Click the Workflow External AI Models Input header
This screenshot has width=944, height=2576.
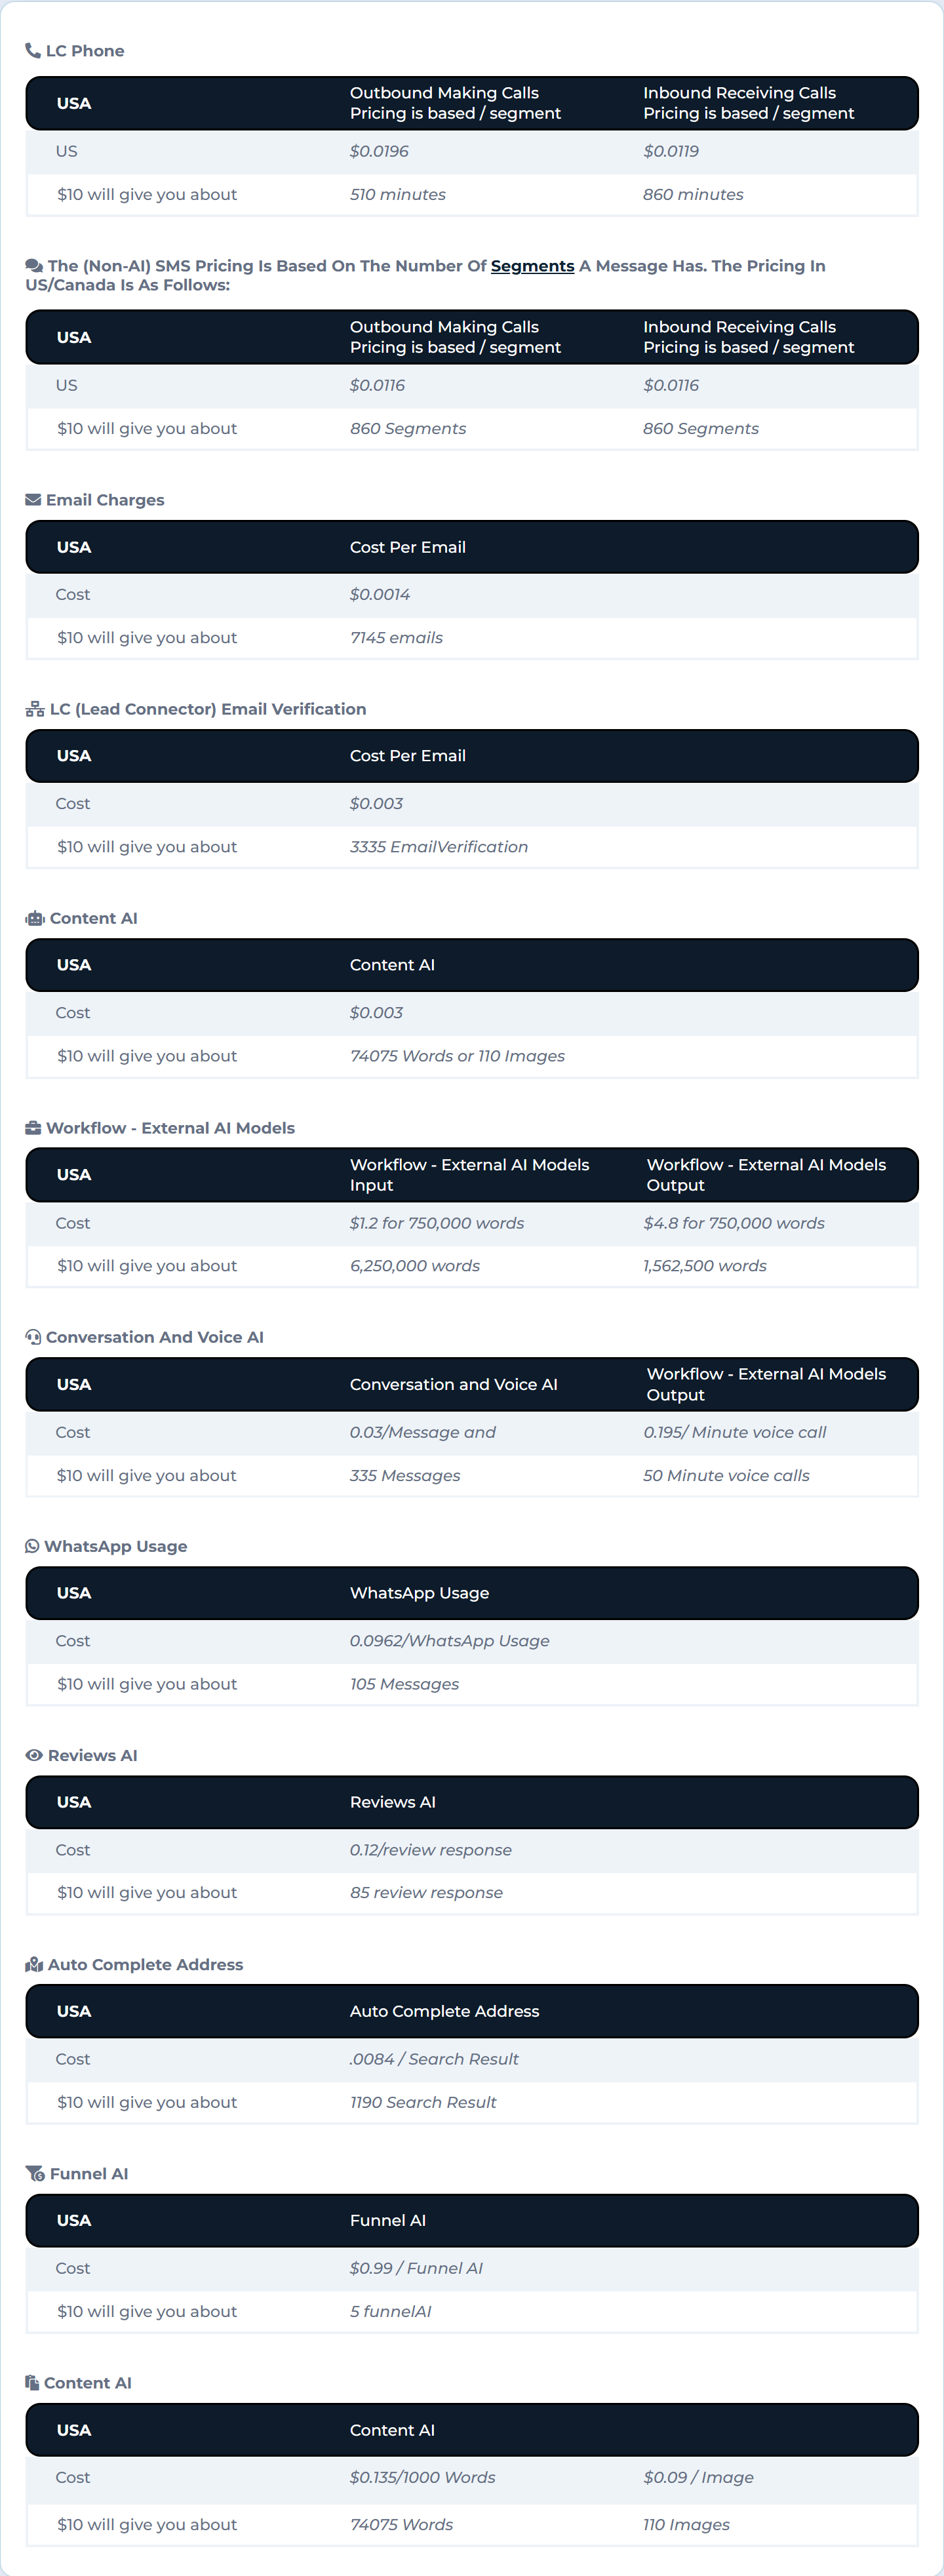tap(469, 1175)
